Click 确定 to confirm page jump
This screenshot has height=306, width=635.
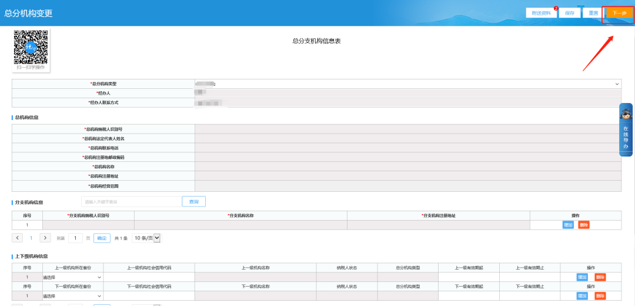point(102,238)
